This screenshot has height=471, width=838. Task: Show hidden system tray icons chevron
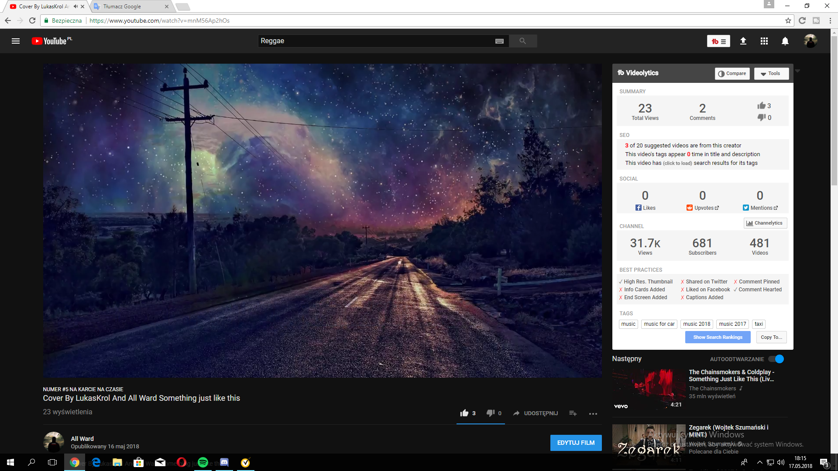pyautogui.click(x=759, y=462)
